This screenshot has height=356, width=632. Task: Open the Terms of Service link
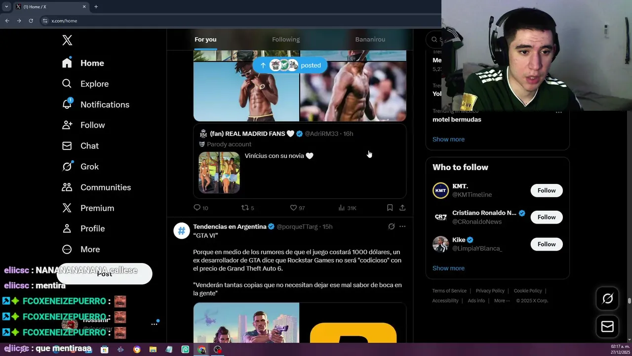pyautogui.click(x=449, y=291)
